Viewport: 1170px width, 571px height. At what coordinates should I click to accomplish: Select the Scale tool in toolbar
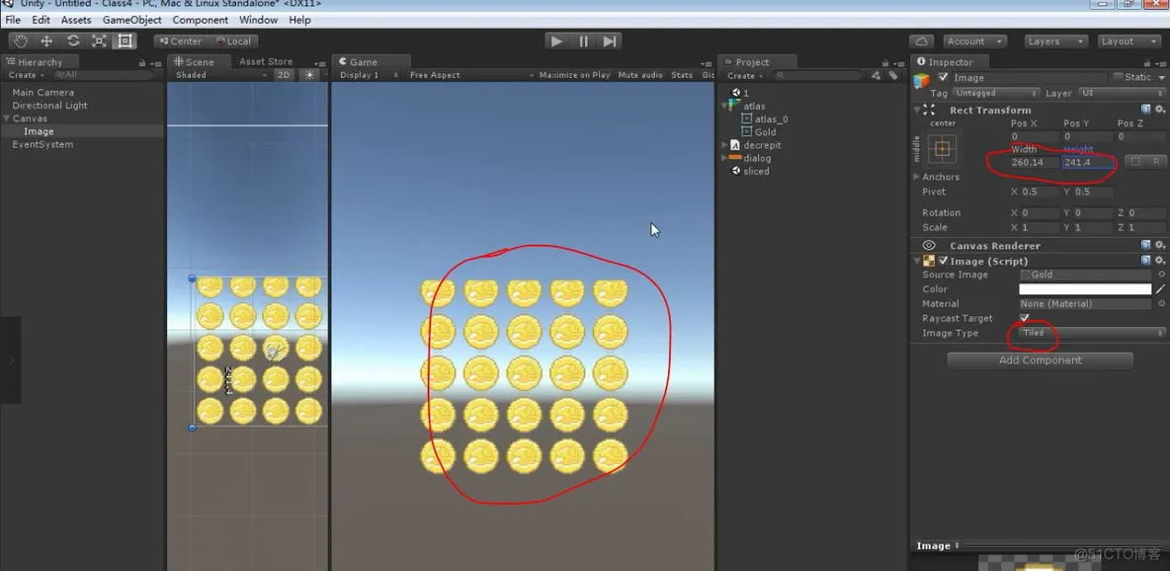coord(99,41)
